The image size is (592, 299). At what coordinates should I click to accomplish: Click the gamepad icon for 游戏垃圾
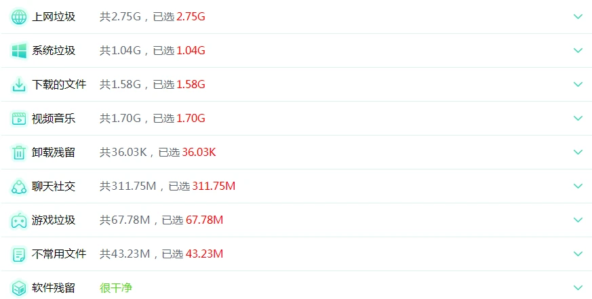click(19, 220)
